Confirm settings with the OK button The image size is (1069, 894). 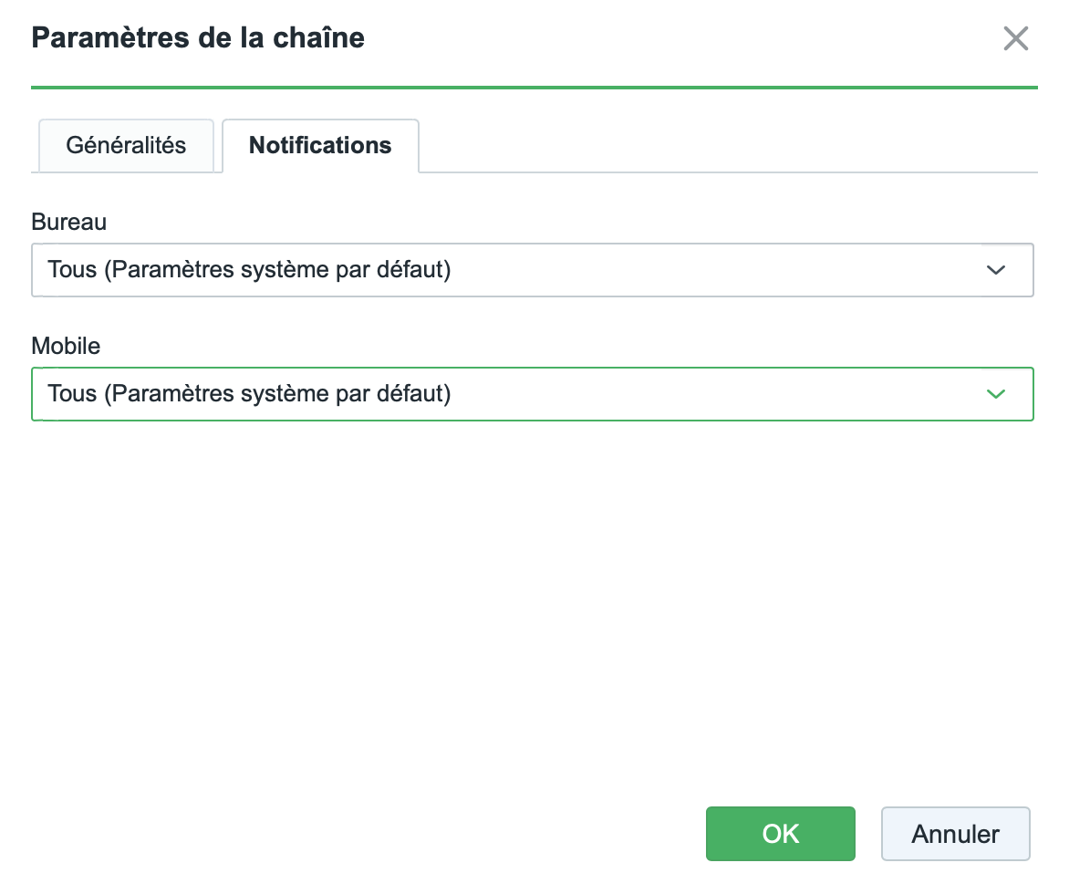tap(781, 834)
